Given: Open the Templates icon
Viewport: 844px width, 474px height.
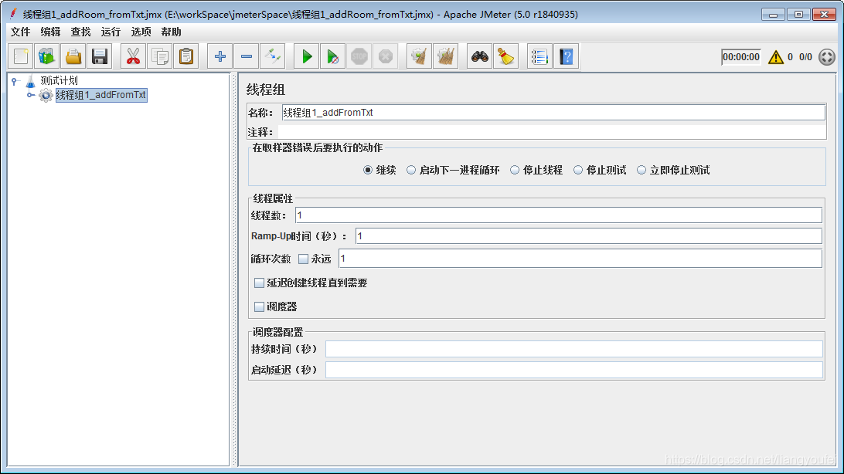Looking at the screenshot, I should tap(47, 56).
